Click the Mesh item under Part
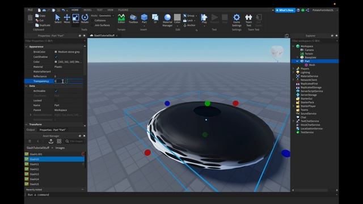 [x=312, y=65]
